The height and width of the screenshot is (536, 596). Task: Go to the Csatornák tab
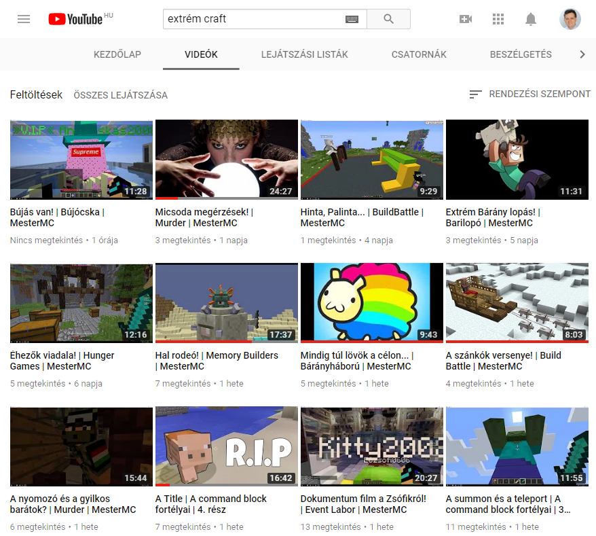[x=419, y=54]
